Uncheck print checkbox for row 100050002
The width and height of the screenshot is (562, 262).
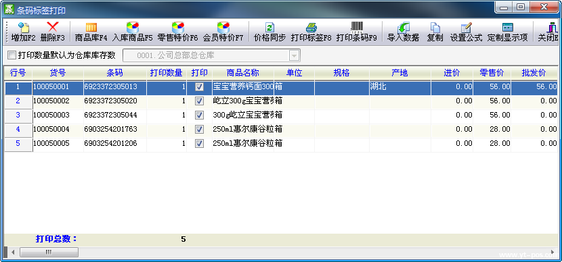[x=199, y=101]
